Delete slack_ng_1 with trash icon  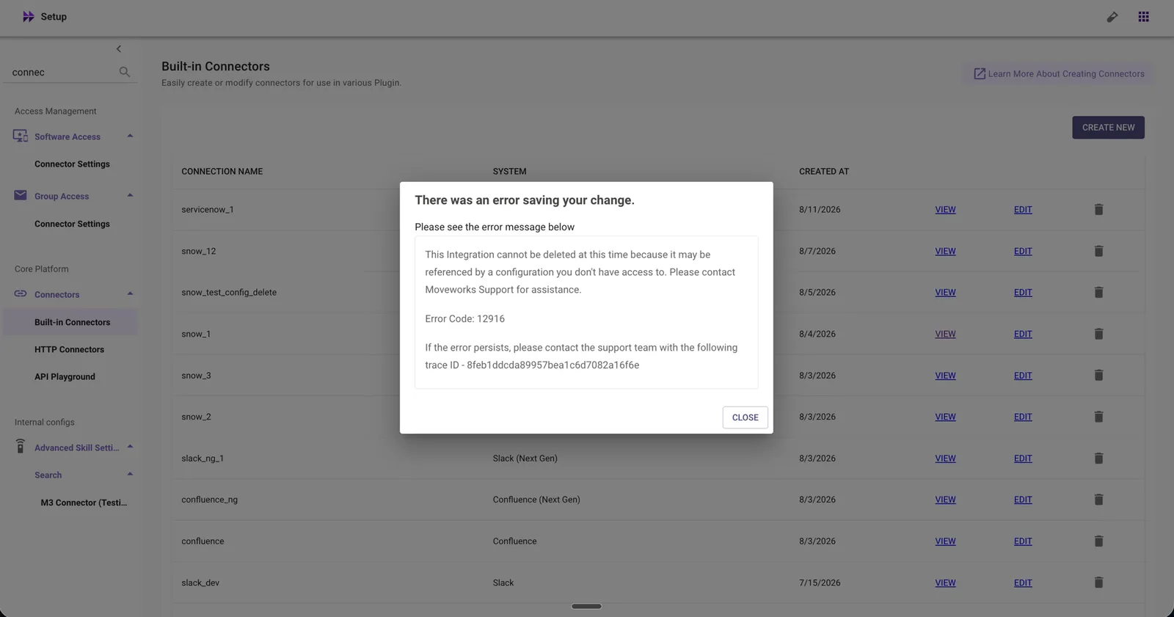tap(1098, 459)
